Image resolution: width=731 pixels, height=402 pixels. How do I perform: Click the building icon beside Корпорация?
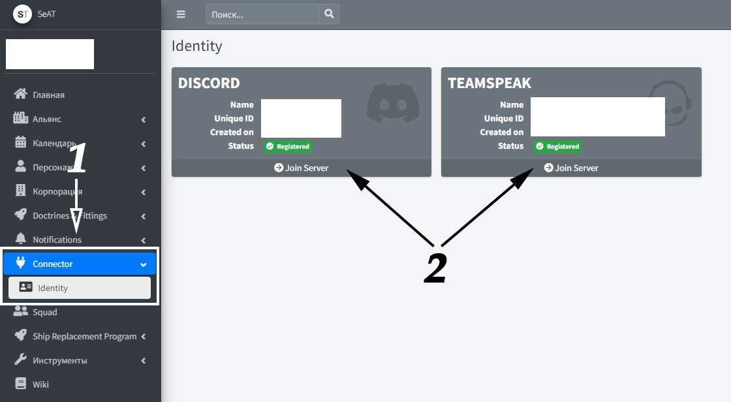click(20, 191)
